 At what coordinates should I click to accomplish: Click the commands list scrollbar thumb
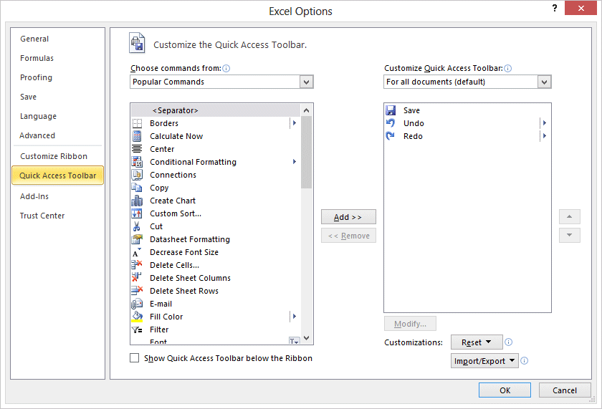307,153
